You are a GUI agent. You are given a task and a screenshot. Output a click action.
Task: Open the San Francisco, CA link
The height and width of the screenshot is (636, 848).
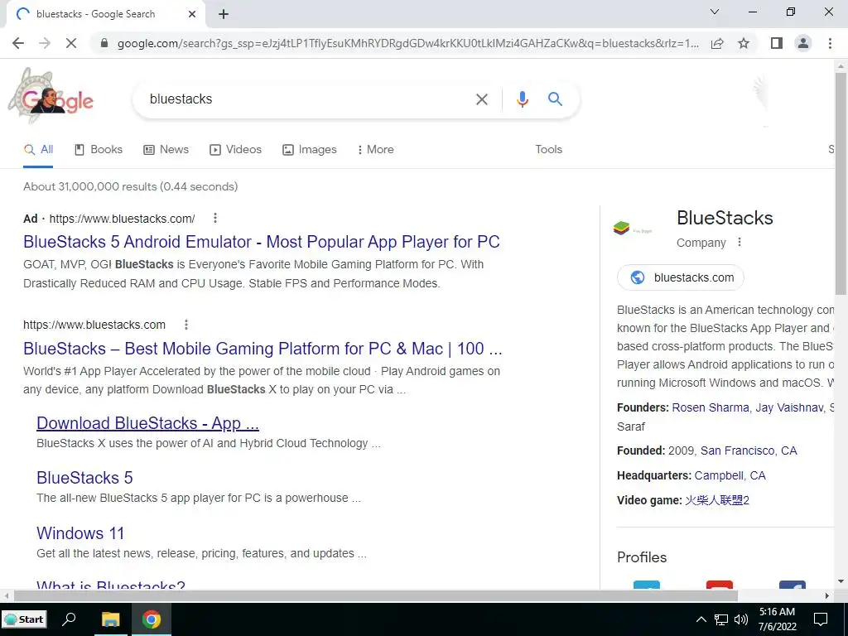749,451
